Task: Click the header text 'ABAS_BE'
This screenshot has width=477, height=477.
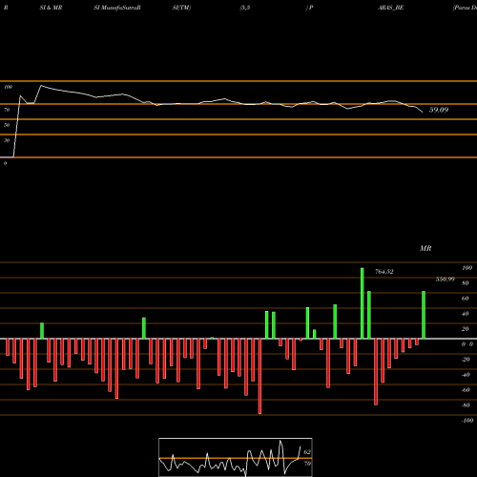Action: point(390,8)
